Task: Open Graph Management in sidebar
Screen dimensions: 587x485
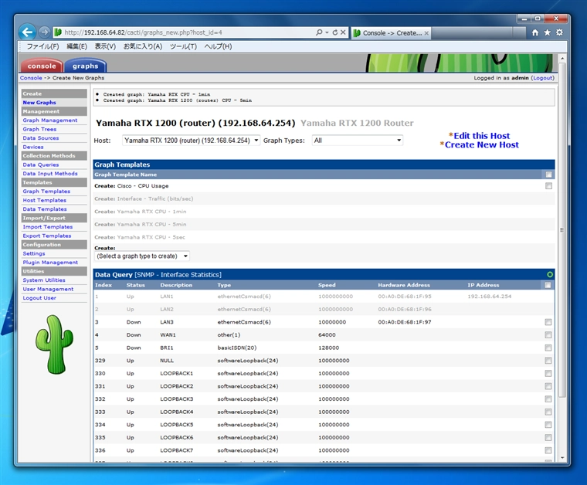Action: pos(50,120)
